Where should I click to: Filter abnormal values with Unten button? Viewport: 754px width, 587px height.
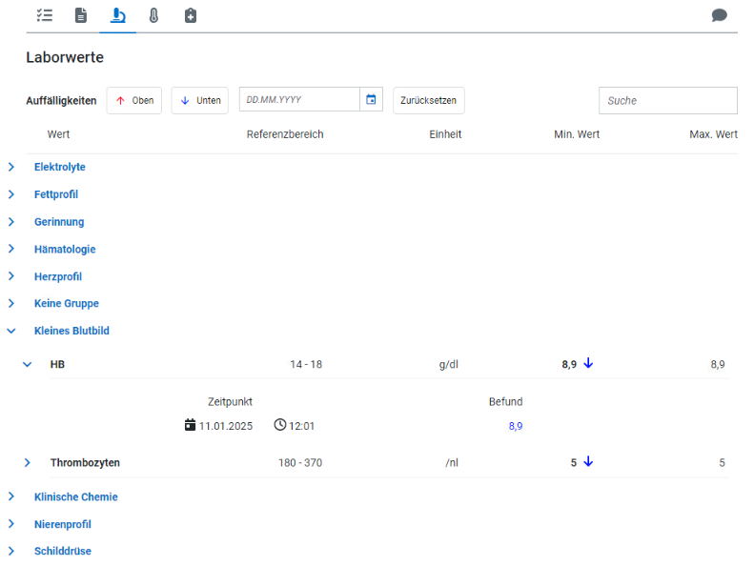point(199,100)
